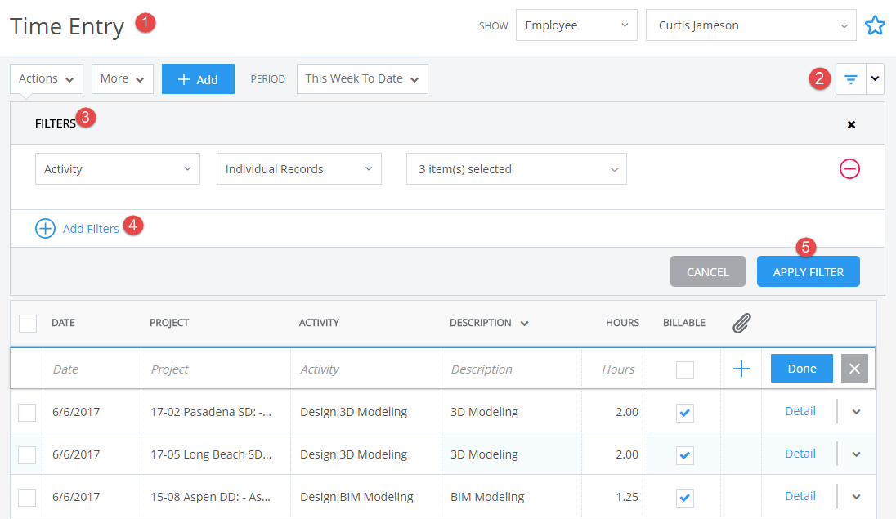Open the 3 item(s) selected dropdown
896x519 pixels.
coord(516,168)
